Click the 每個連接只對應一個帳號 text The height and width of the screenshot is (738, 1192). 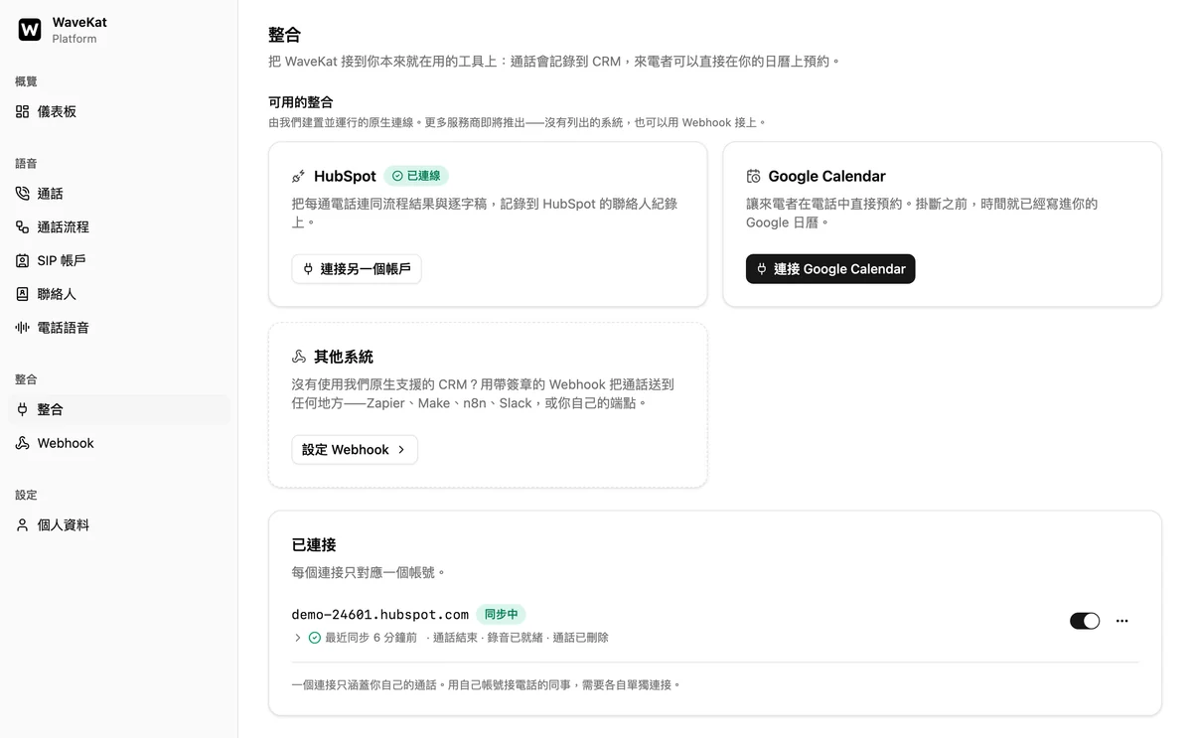click(369, 573)
